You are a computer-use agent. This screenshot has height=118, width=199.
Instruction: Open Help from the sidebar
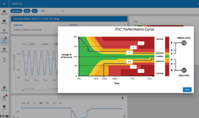click(x=4, y=107)
